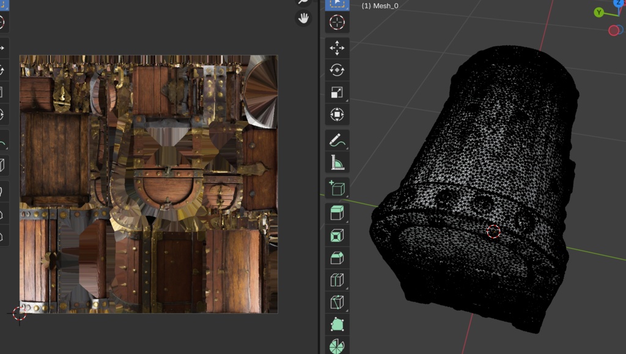Image resolution: width=626 pixels, height=354 pixels.
Task: Select the Move tool in viewport toolbar
Action: (x=337, y=48)
